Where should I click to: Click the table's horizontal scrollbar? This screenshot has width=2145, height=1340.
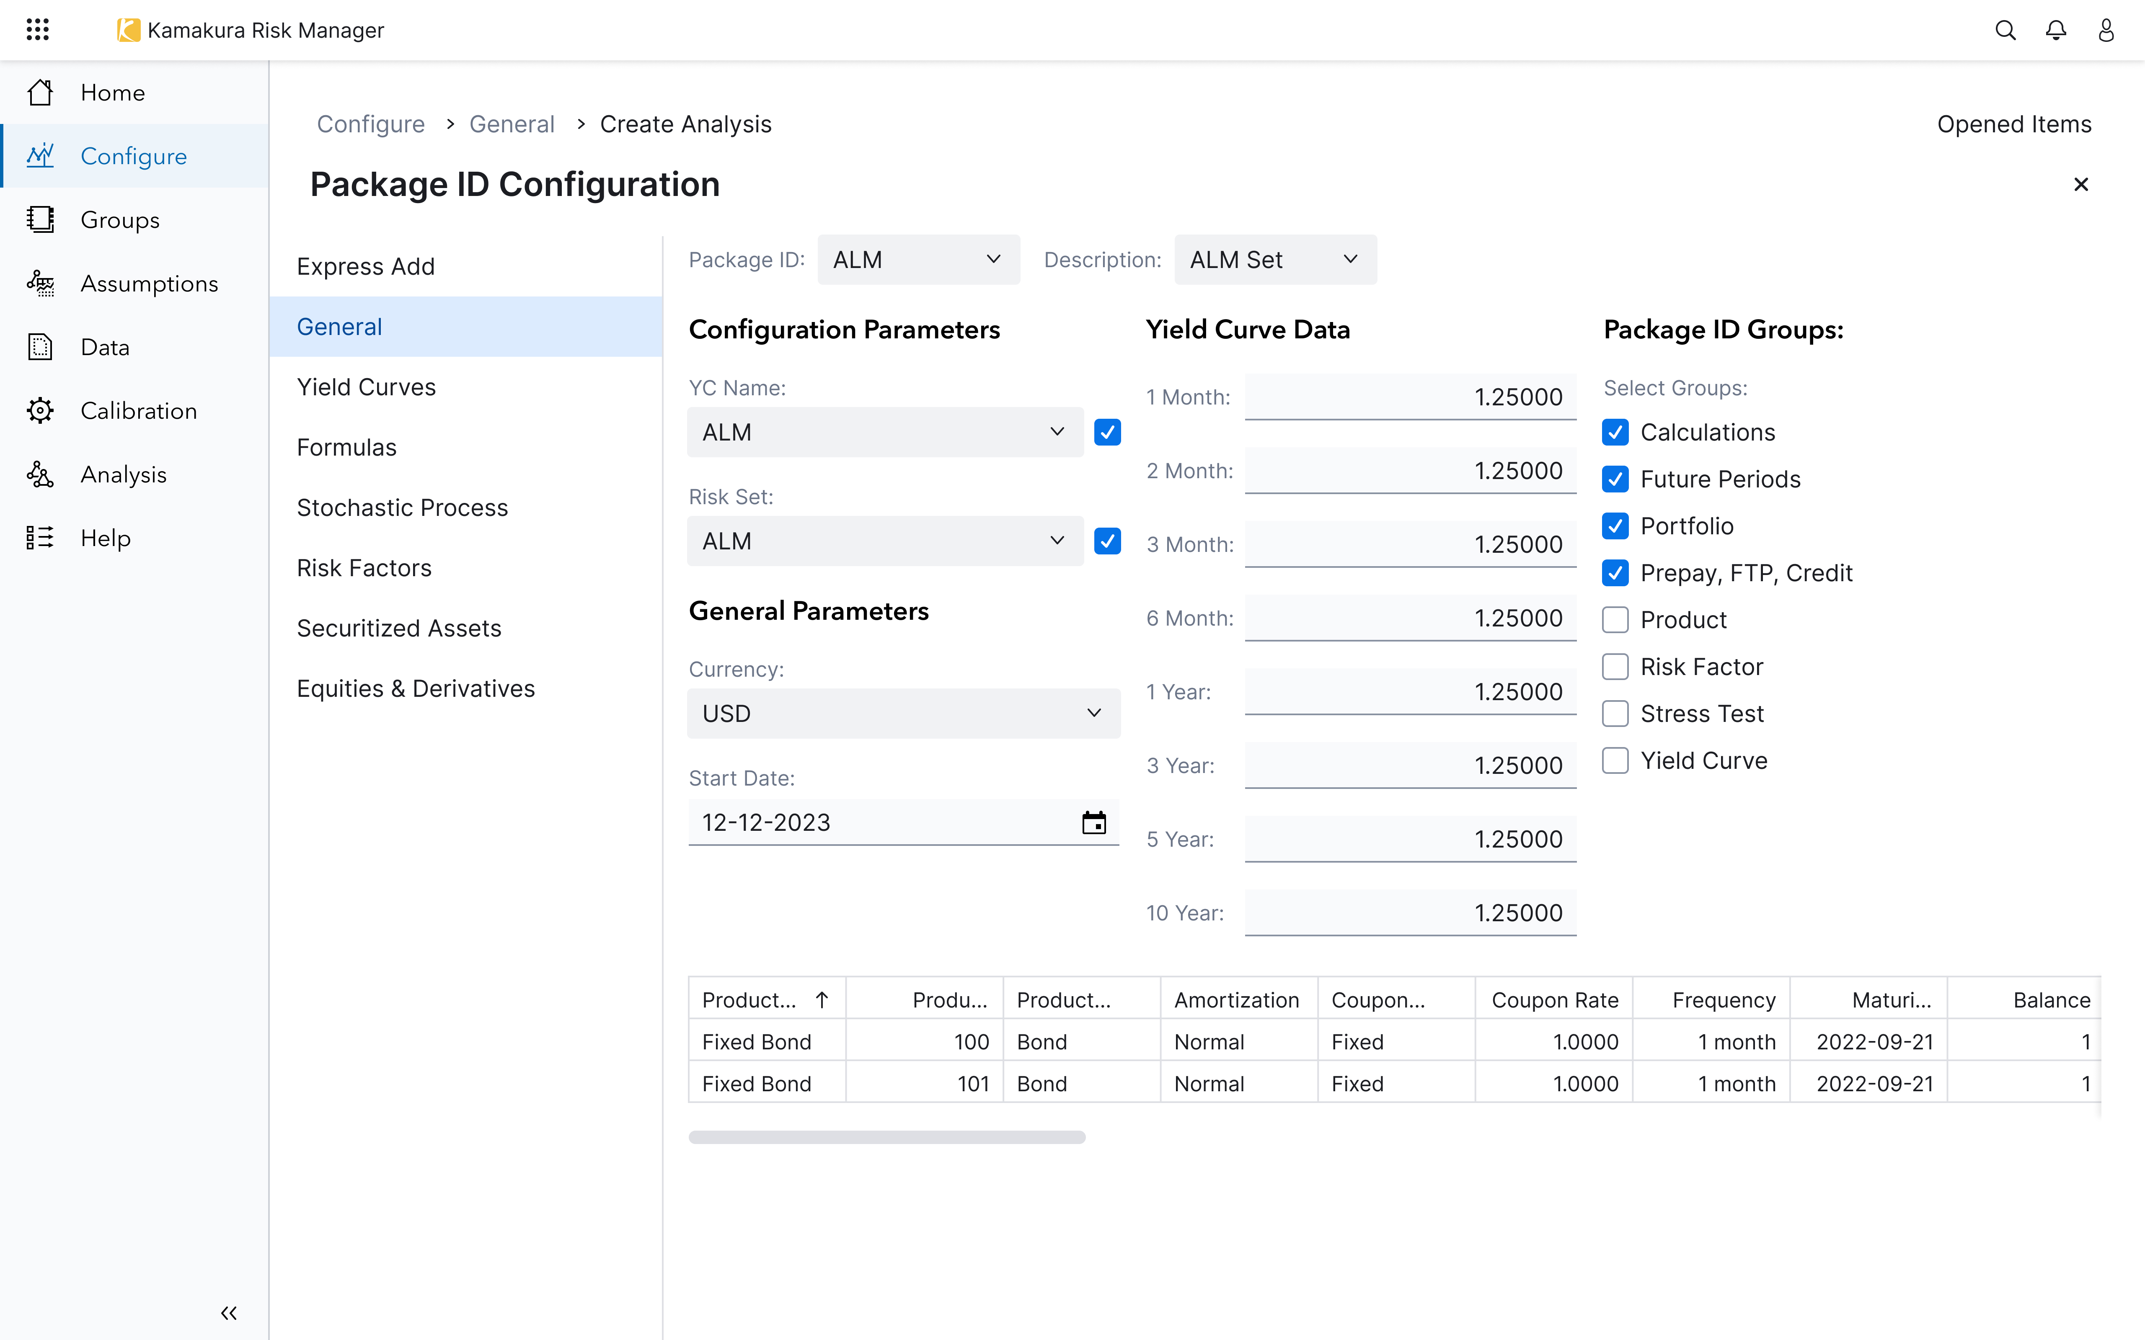tap(886, 1137)
